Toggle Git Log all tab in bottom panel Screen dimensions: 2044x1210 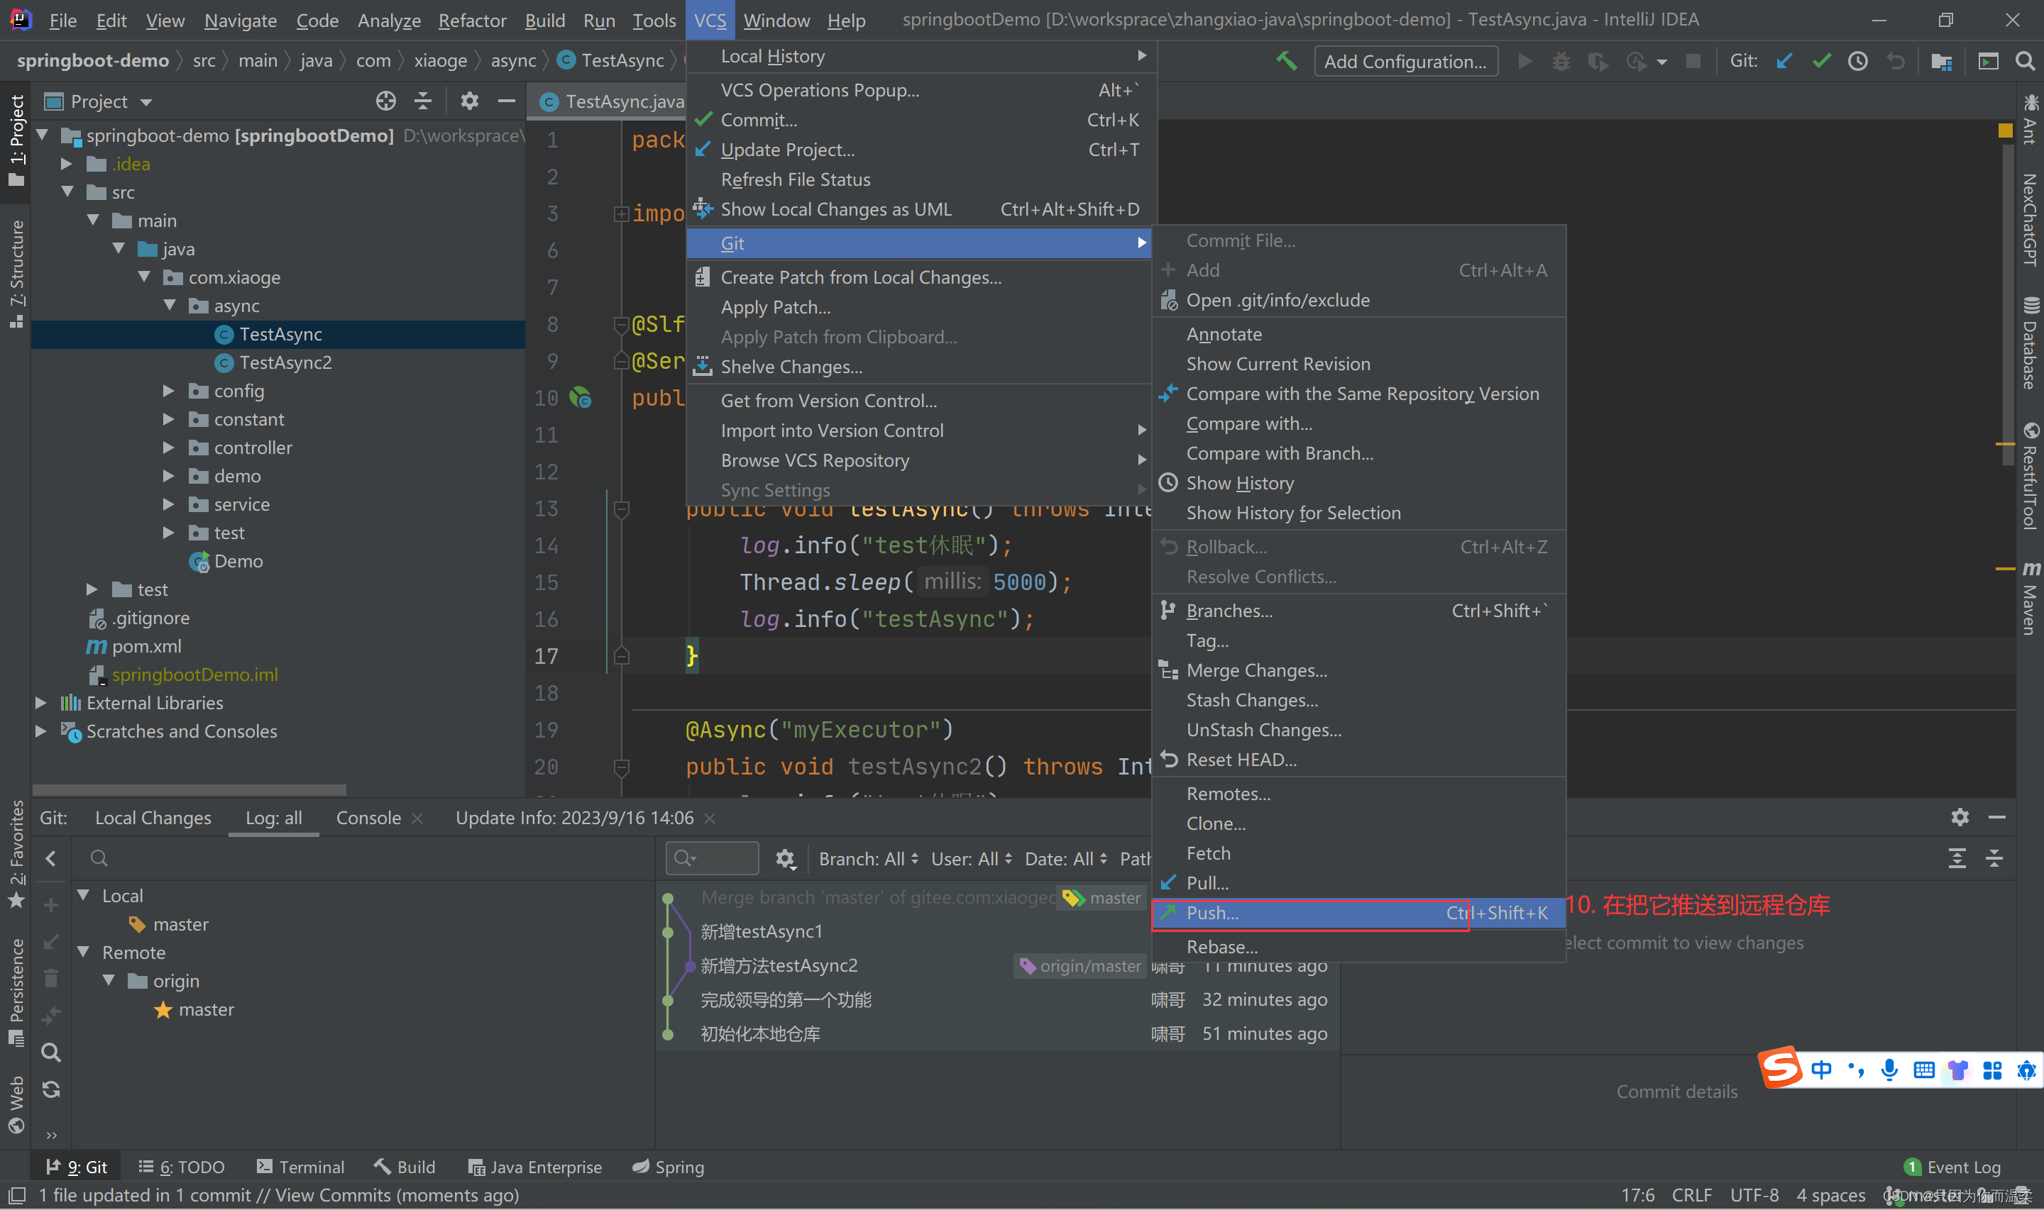(x=274, y=818)
